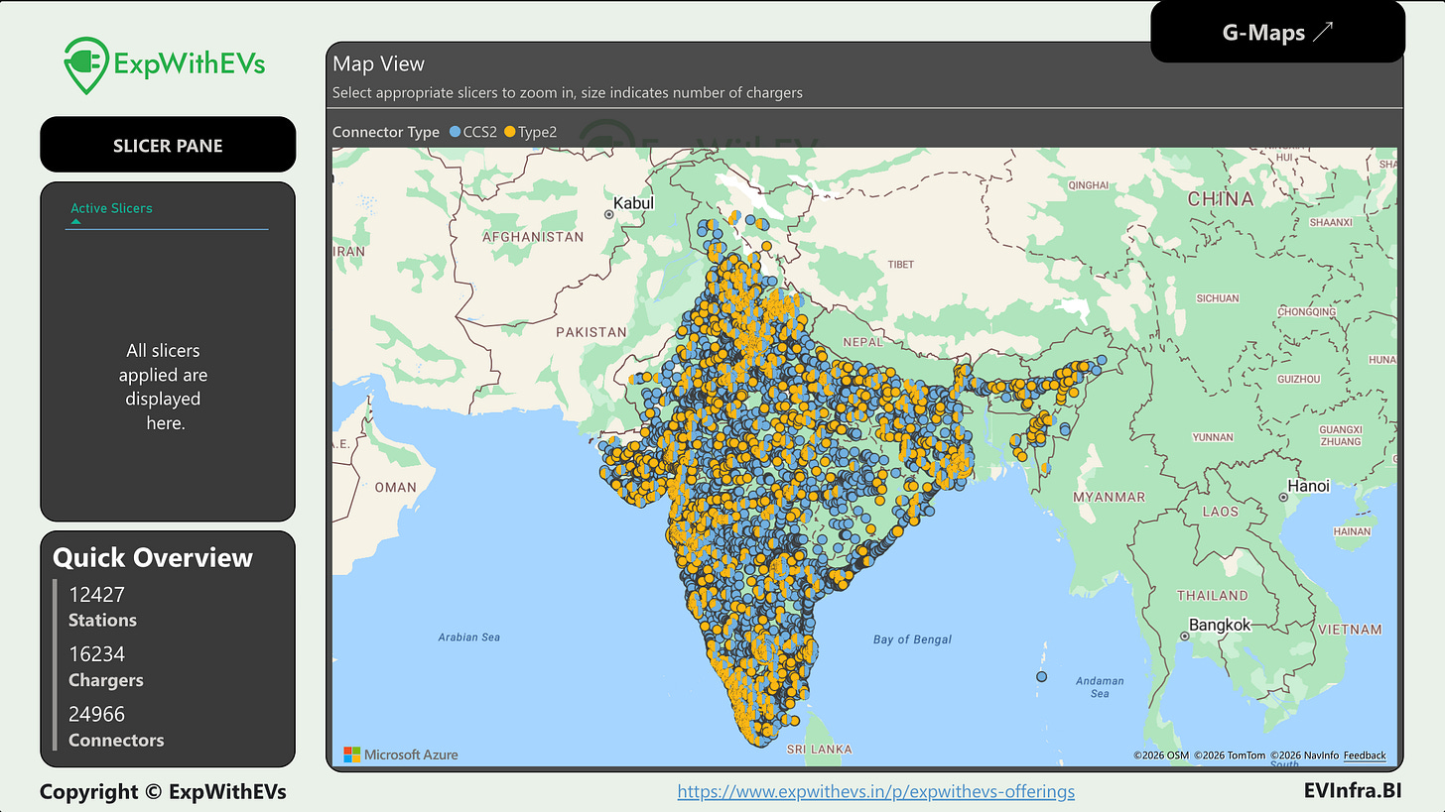Click the Map View title
The image size is (1445, 812).
pyautogui.click(x=378, y=64)
